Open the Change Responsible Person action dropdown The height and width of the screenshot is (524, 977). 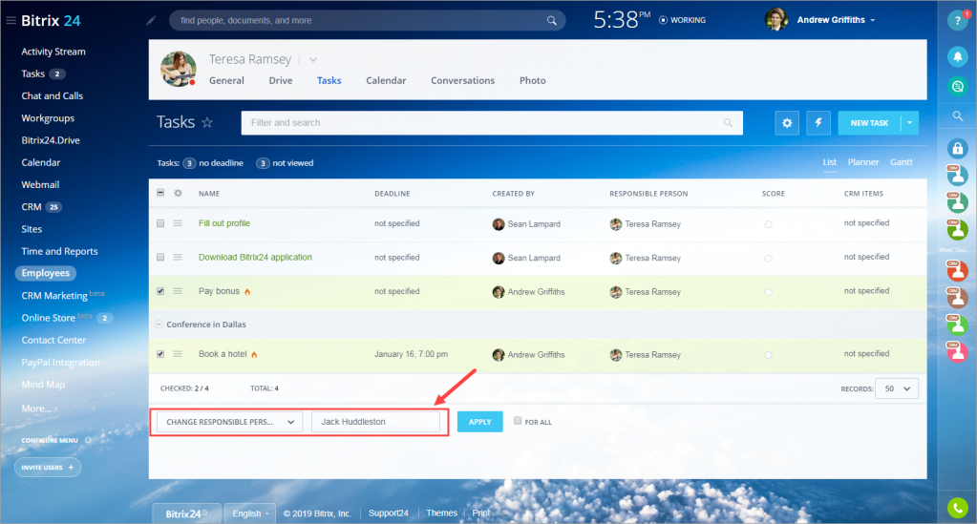point(230,422)
